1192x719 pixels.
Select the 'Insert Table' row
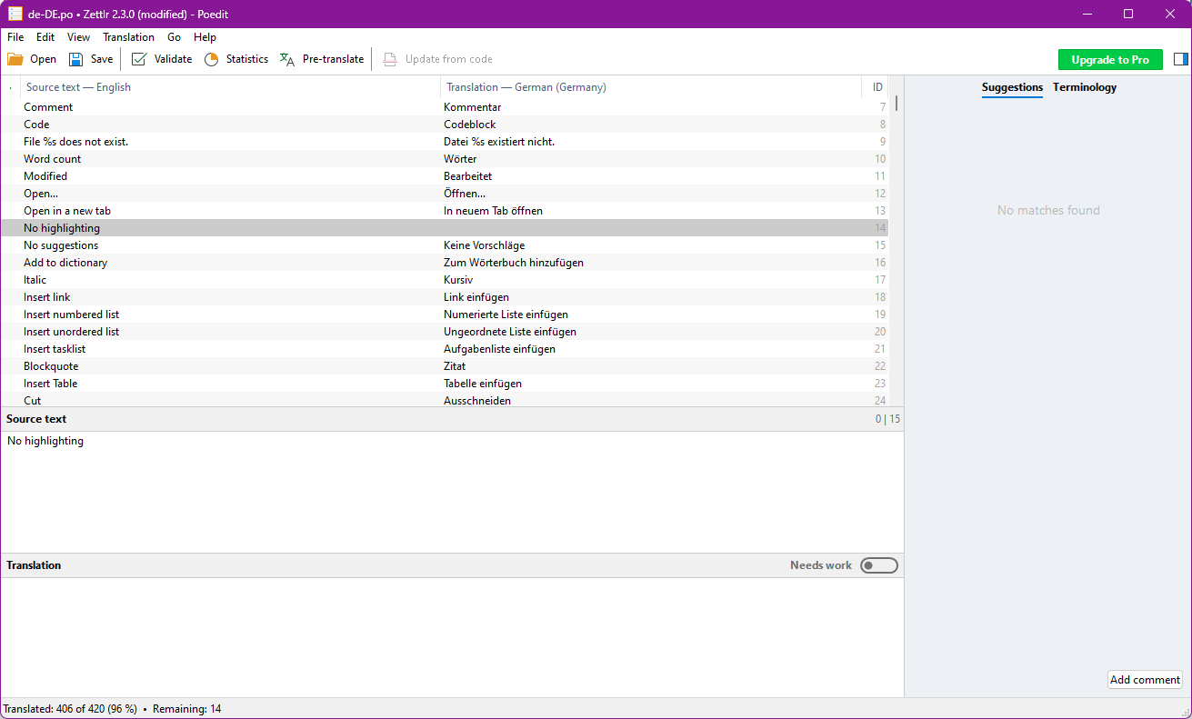[x=445, y=384]
